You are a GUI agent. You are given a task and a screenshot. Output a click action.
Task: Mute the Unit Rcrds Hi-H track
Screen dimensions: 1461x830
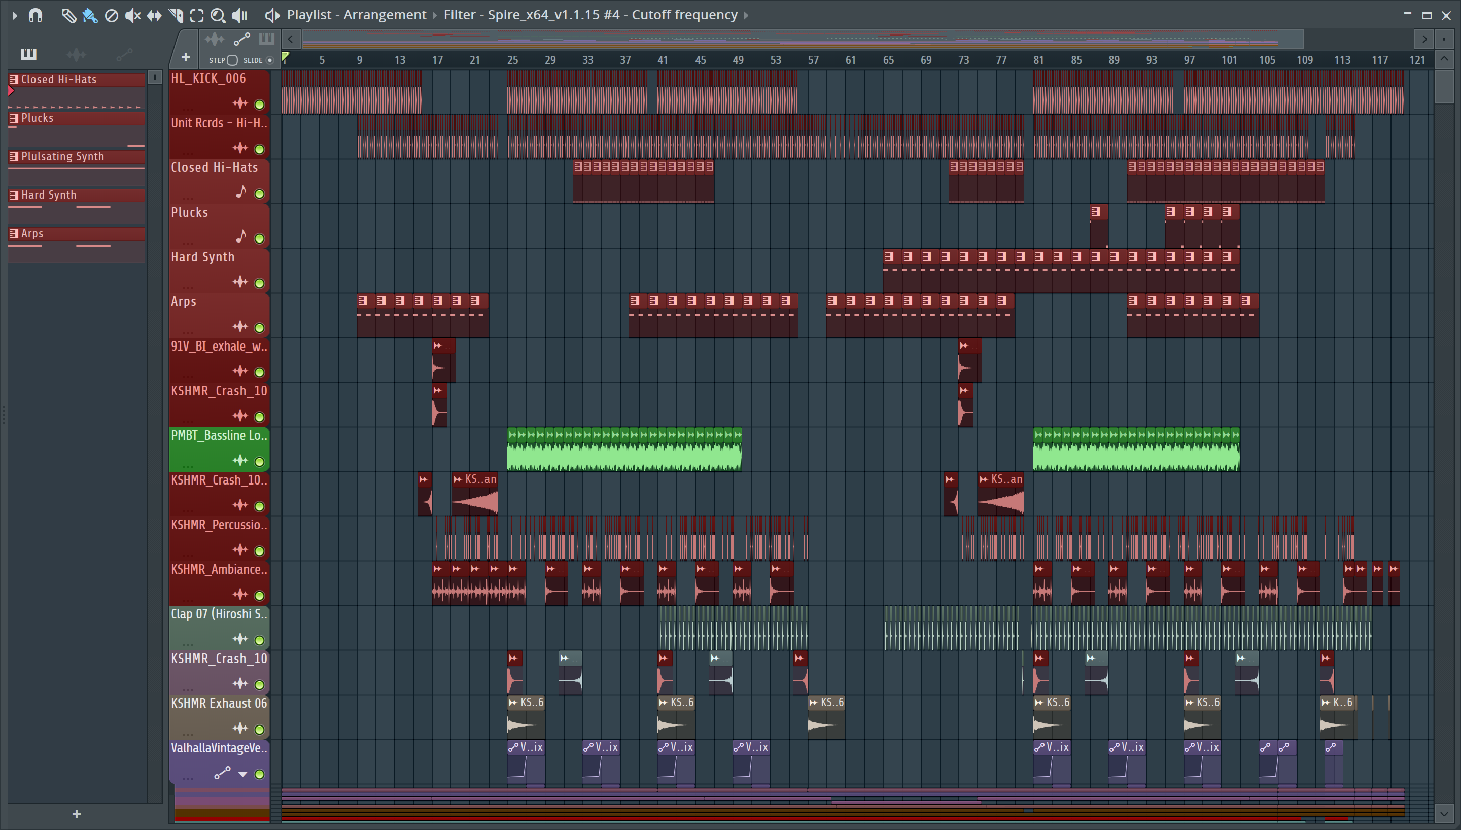259,149
